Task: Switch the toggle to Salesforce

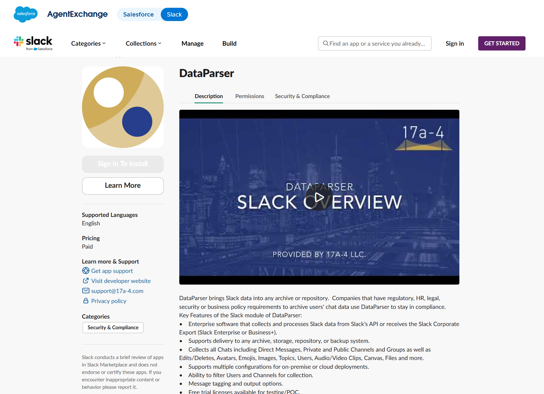Action: tap(138, 14)
